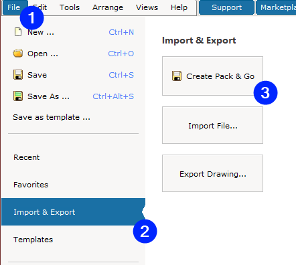Open the Views menu
Screen dimensions: 296x265
click(x=147, y=7)
